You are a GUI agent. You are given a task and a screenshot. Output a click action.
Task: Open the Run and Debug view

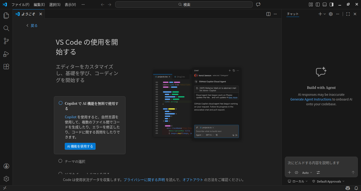(x=6, y=54)
